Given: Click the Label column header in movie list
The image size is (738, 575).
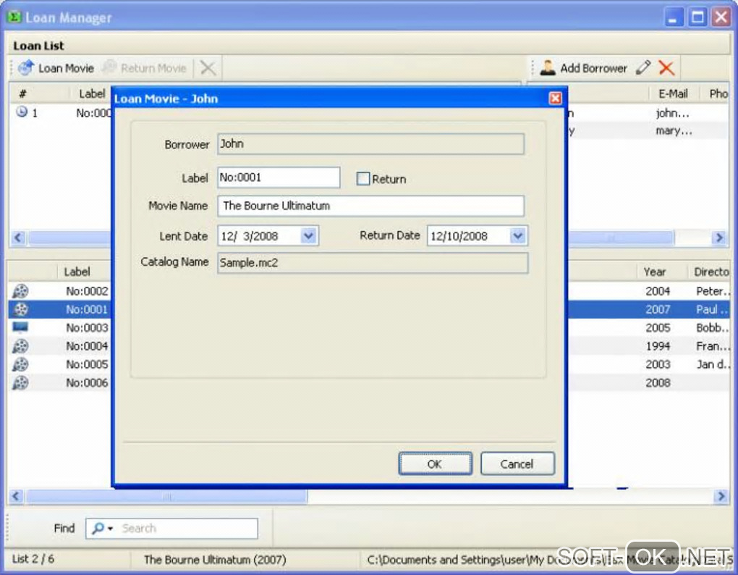Looking at the screenshot, I should pos(77,272).
